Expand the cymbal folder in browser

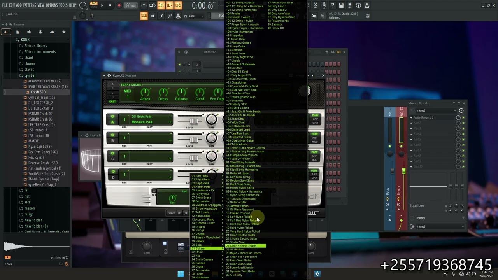point(30,75)
